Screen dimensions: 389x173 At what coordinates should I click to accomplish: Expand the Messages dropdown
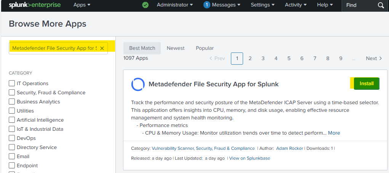tap(226, 5)
